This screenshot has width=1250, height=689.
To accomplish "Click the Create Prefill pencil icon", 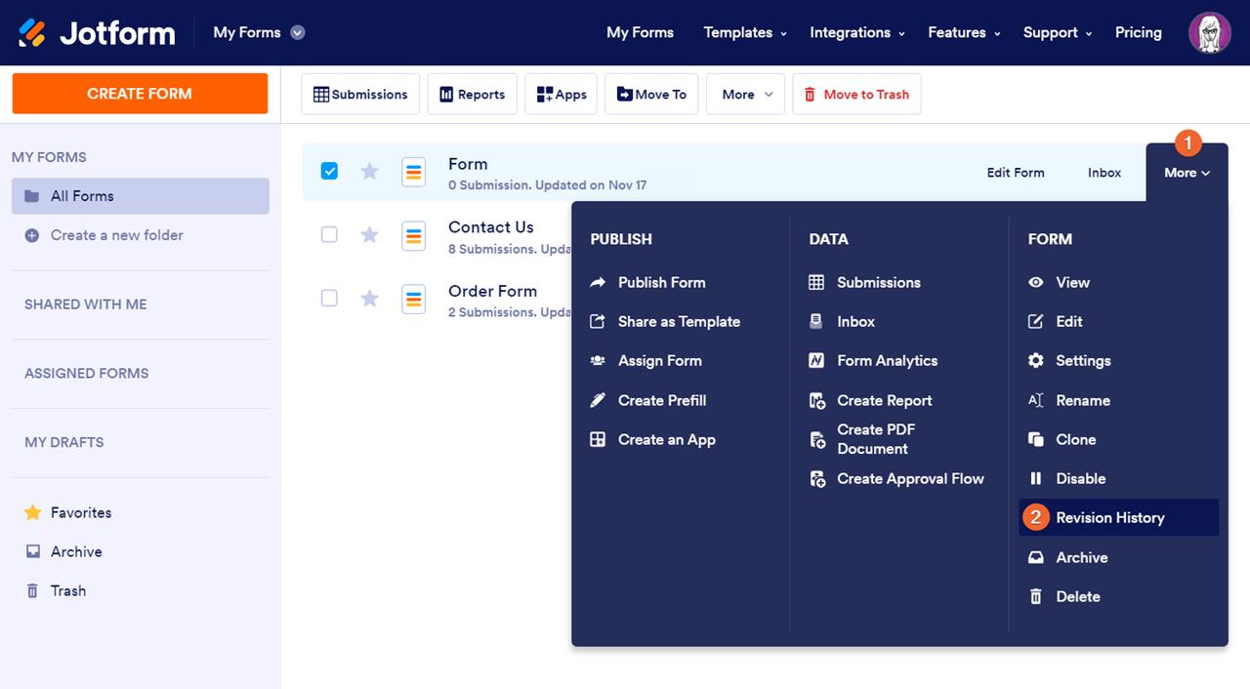I will click(x=598, y=400).
